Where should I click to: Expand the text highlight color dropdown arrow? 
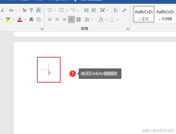(x=14, y=20)
